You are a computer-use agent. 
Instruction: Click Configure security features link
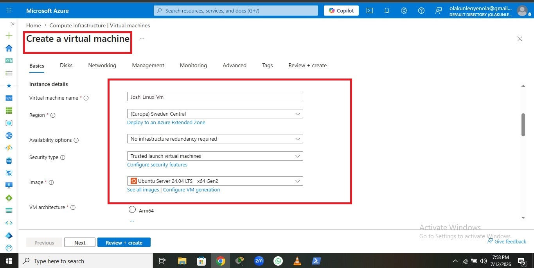click(157, 165)
